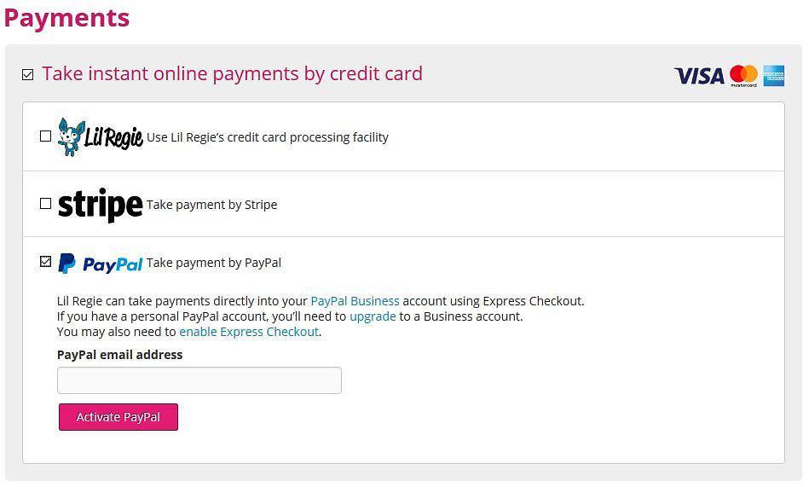Uncheck the PayPal payment checkbox

point(46,262)
